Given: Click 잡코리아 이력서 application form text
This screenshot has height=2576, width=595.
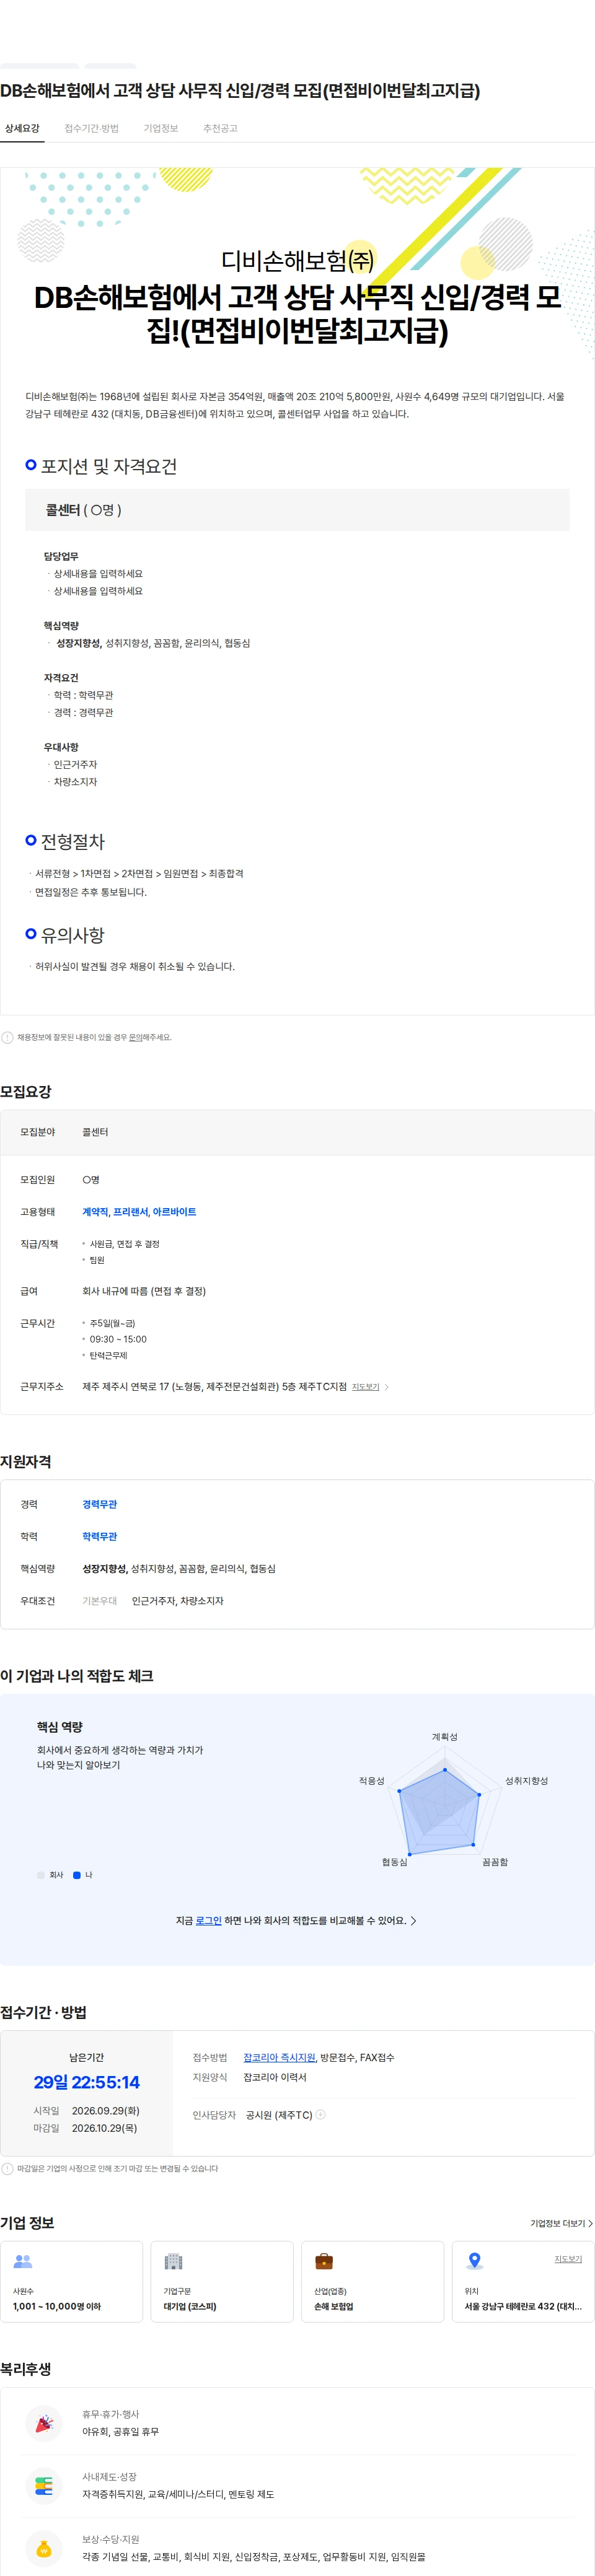Looking at the screenshot, I should pyautogui.click(x=275, y=2078).
